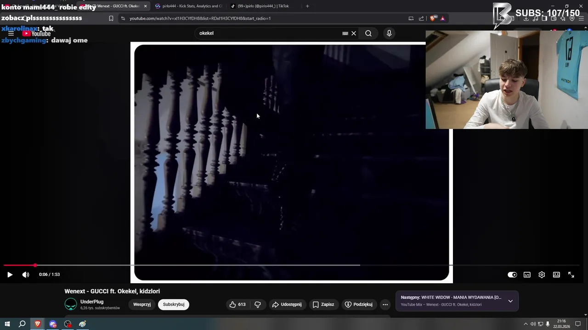Click the Subskrybuj button
Viewport: 588px width, 330px height.
(x=174, y=304)
